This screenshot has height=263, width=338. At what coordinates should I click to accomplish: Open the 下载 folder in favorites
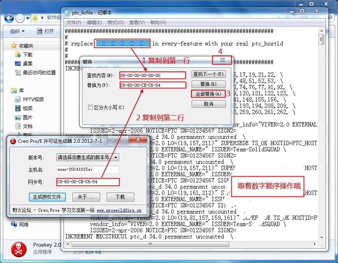click(24, 55)
